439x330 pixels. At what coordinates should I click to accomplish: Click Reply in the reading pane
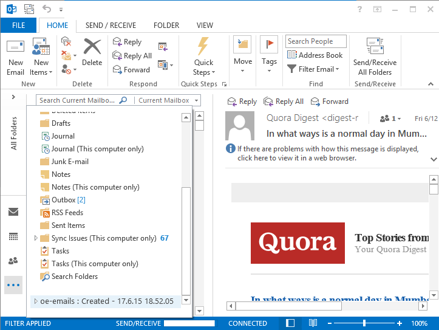(x=242, y=101)
